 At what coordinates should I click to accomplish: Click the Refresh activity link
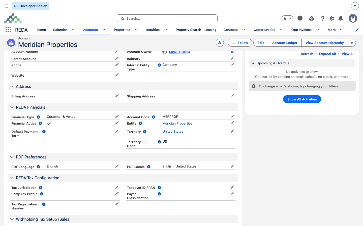tap(307, 54)
